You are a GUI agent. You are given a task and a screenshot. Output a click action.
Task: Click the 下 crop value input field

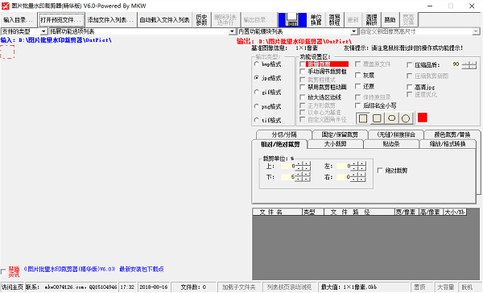click(288, 177)
